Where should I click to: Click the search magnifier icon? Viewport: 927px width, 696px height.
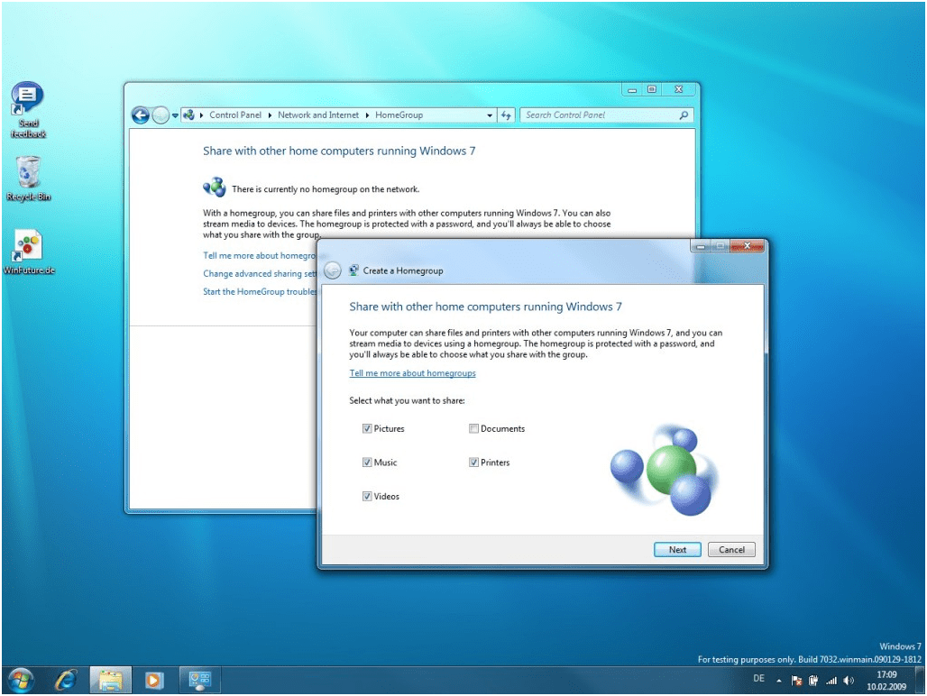pyautogui.click(x=684, y=115)
